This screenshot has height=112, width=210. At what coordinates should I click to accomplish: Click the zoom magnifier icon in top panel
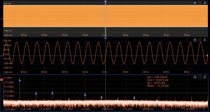coord(205,3)
